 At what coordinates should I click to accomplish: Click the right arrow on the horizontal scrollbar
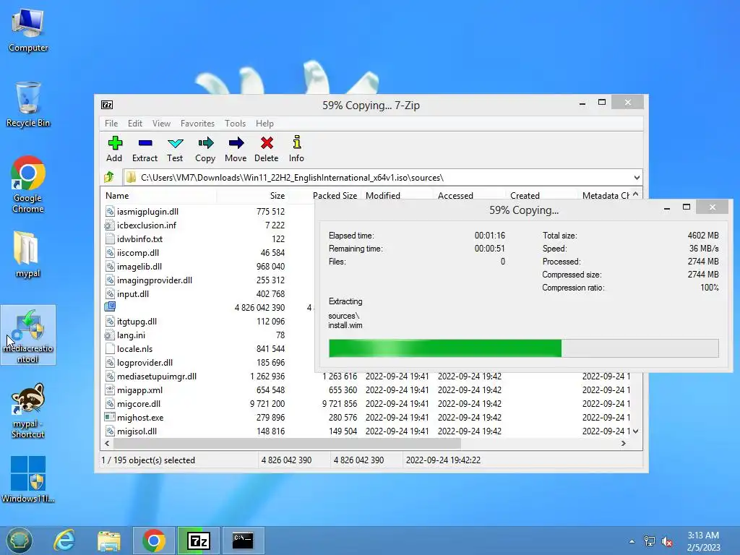(x=624, y=443)
